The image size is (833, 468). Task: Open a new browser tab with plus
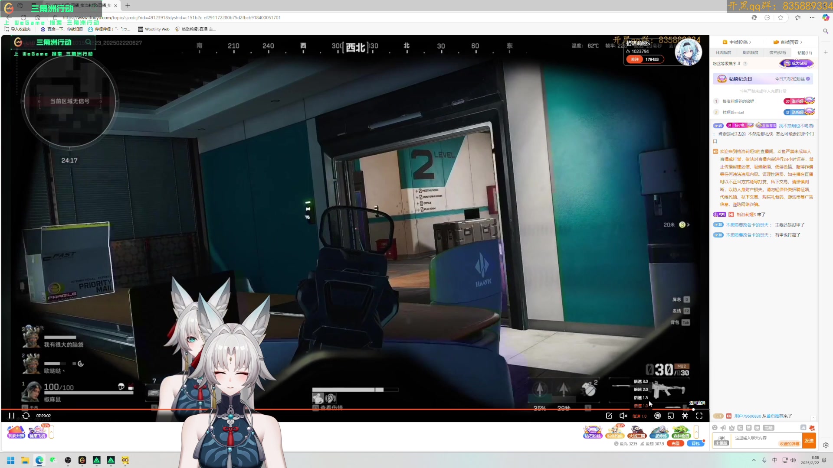(128, 6)
